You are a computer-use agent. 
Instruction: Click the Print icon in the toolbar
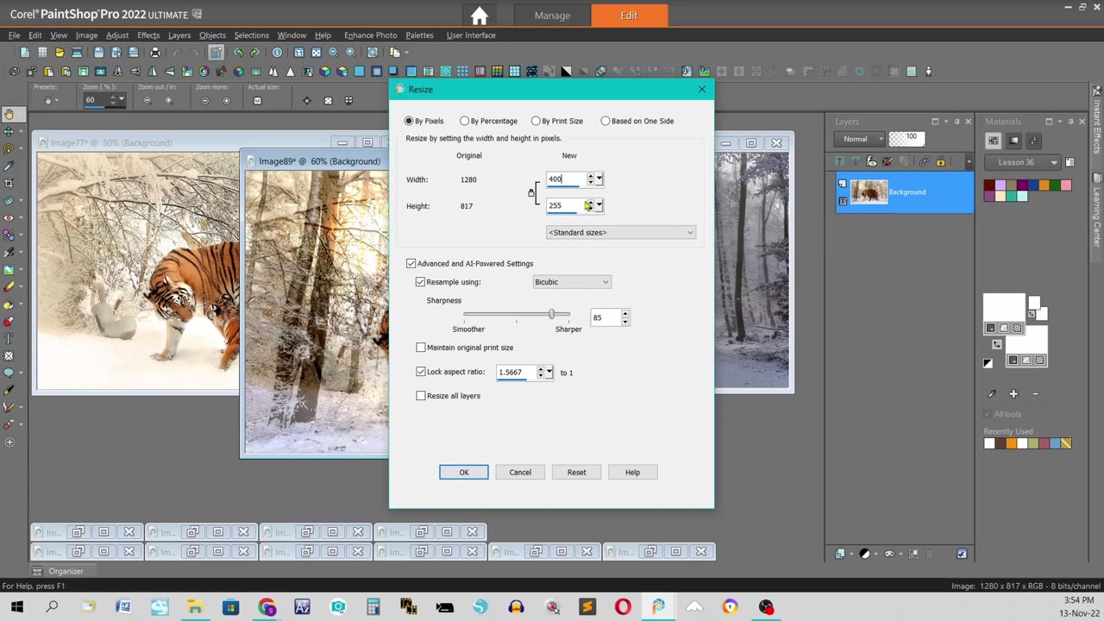[x=155, y=53]
